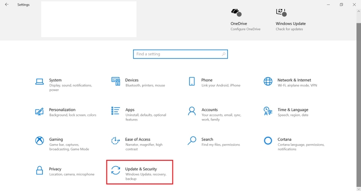The image size is (361, 191).
Task: Click 'Speech, region, date' description
Action: coord(293,115)
